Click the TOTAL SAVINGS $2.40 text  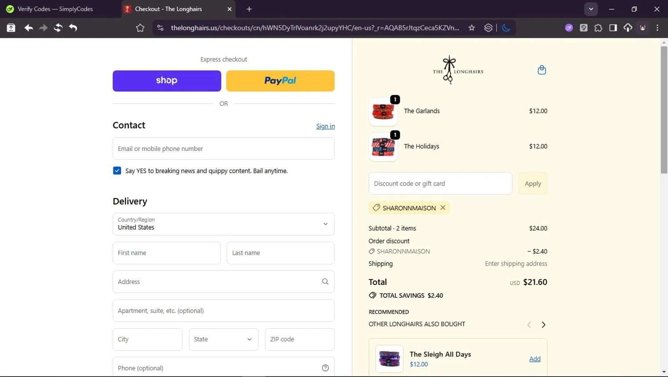pyautogui.click(x=411, y=296)
